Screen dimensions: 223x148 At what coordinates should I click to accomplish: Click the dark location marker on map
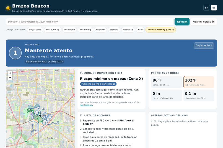[x=40, y=115]
